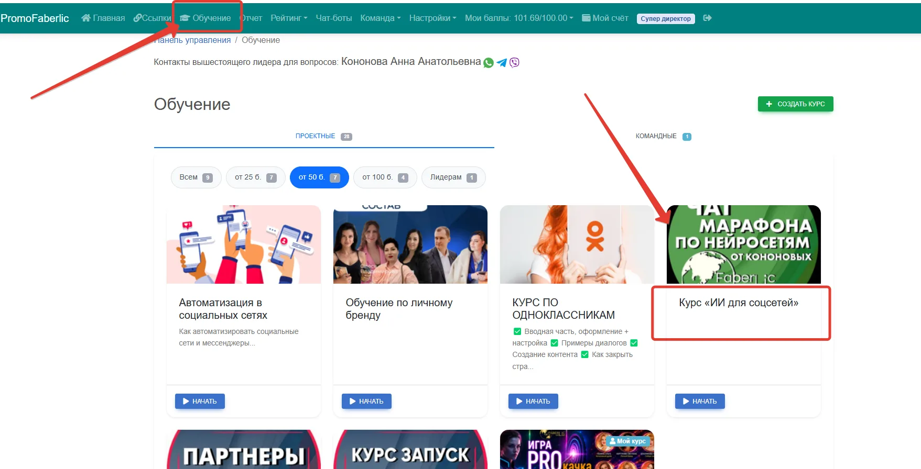The height and width of the screenshot is (469, 921).
Task: Click the title Автоматизация в социальных сетях
Action: click(223, 309)
